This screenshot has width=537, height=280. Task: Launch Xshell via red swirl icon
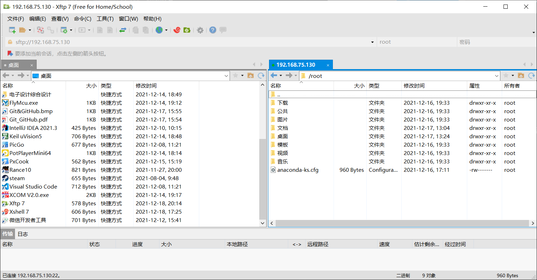[177, 30]
